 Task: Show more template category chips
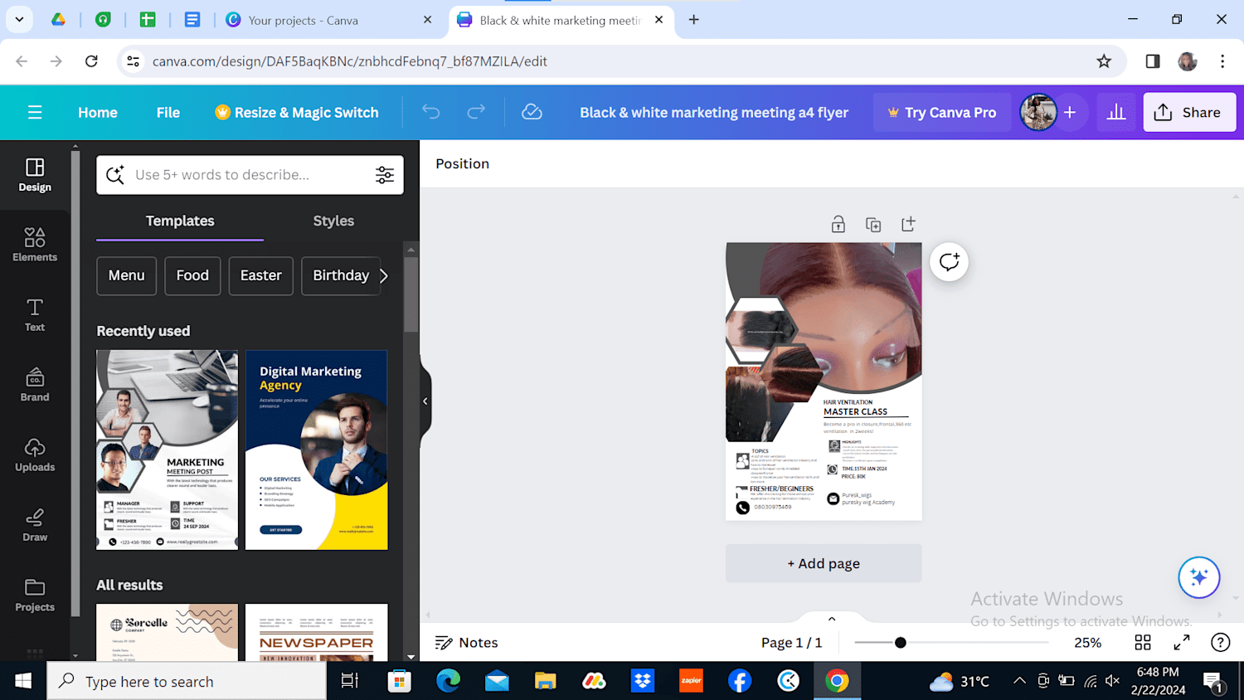coord(383,275)
